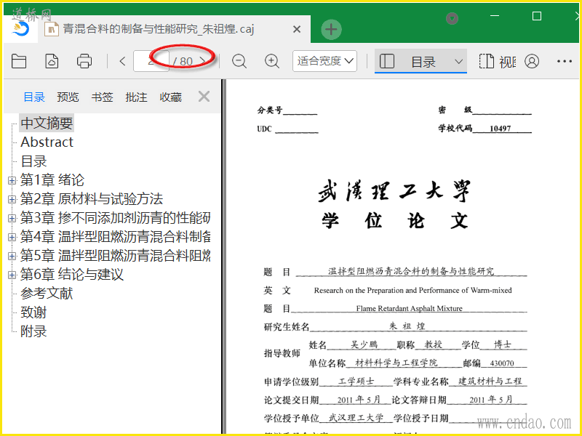Screen dimensions: 582x436
Task: Click the thesis title 温拌型阻燃沥青混合料 text
Action: (x=411, y=271)
